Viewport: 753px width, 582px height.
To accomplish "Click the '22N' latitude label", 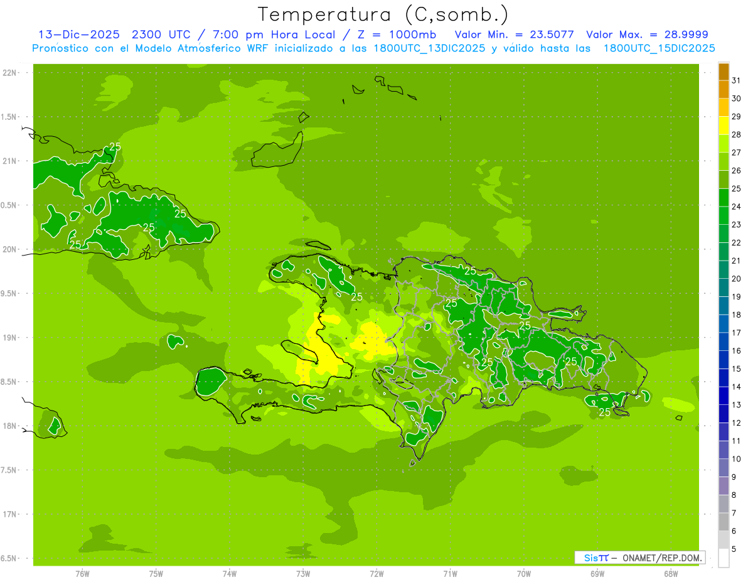I will (10, 73).
